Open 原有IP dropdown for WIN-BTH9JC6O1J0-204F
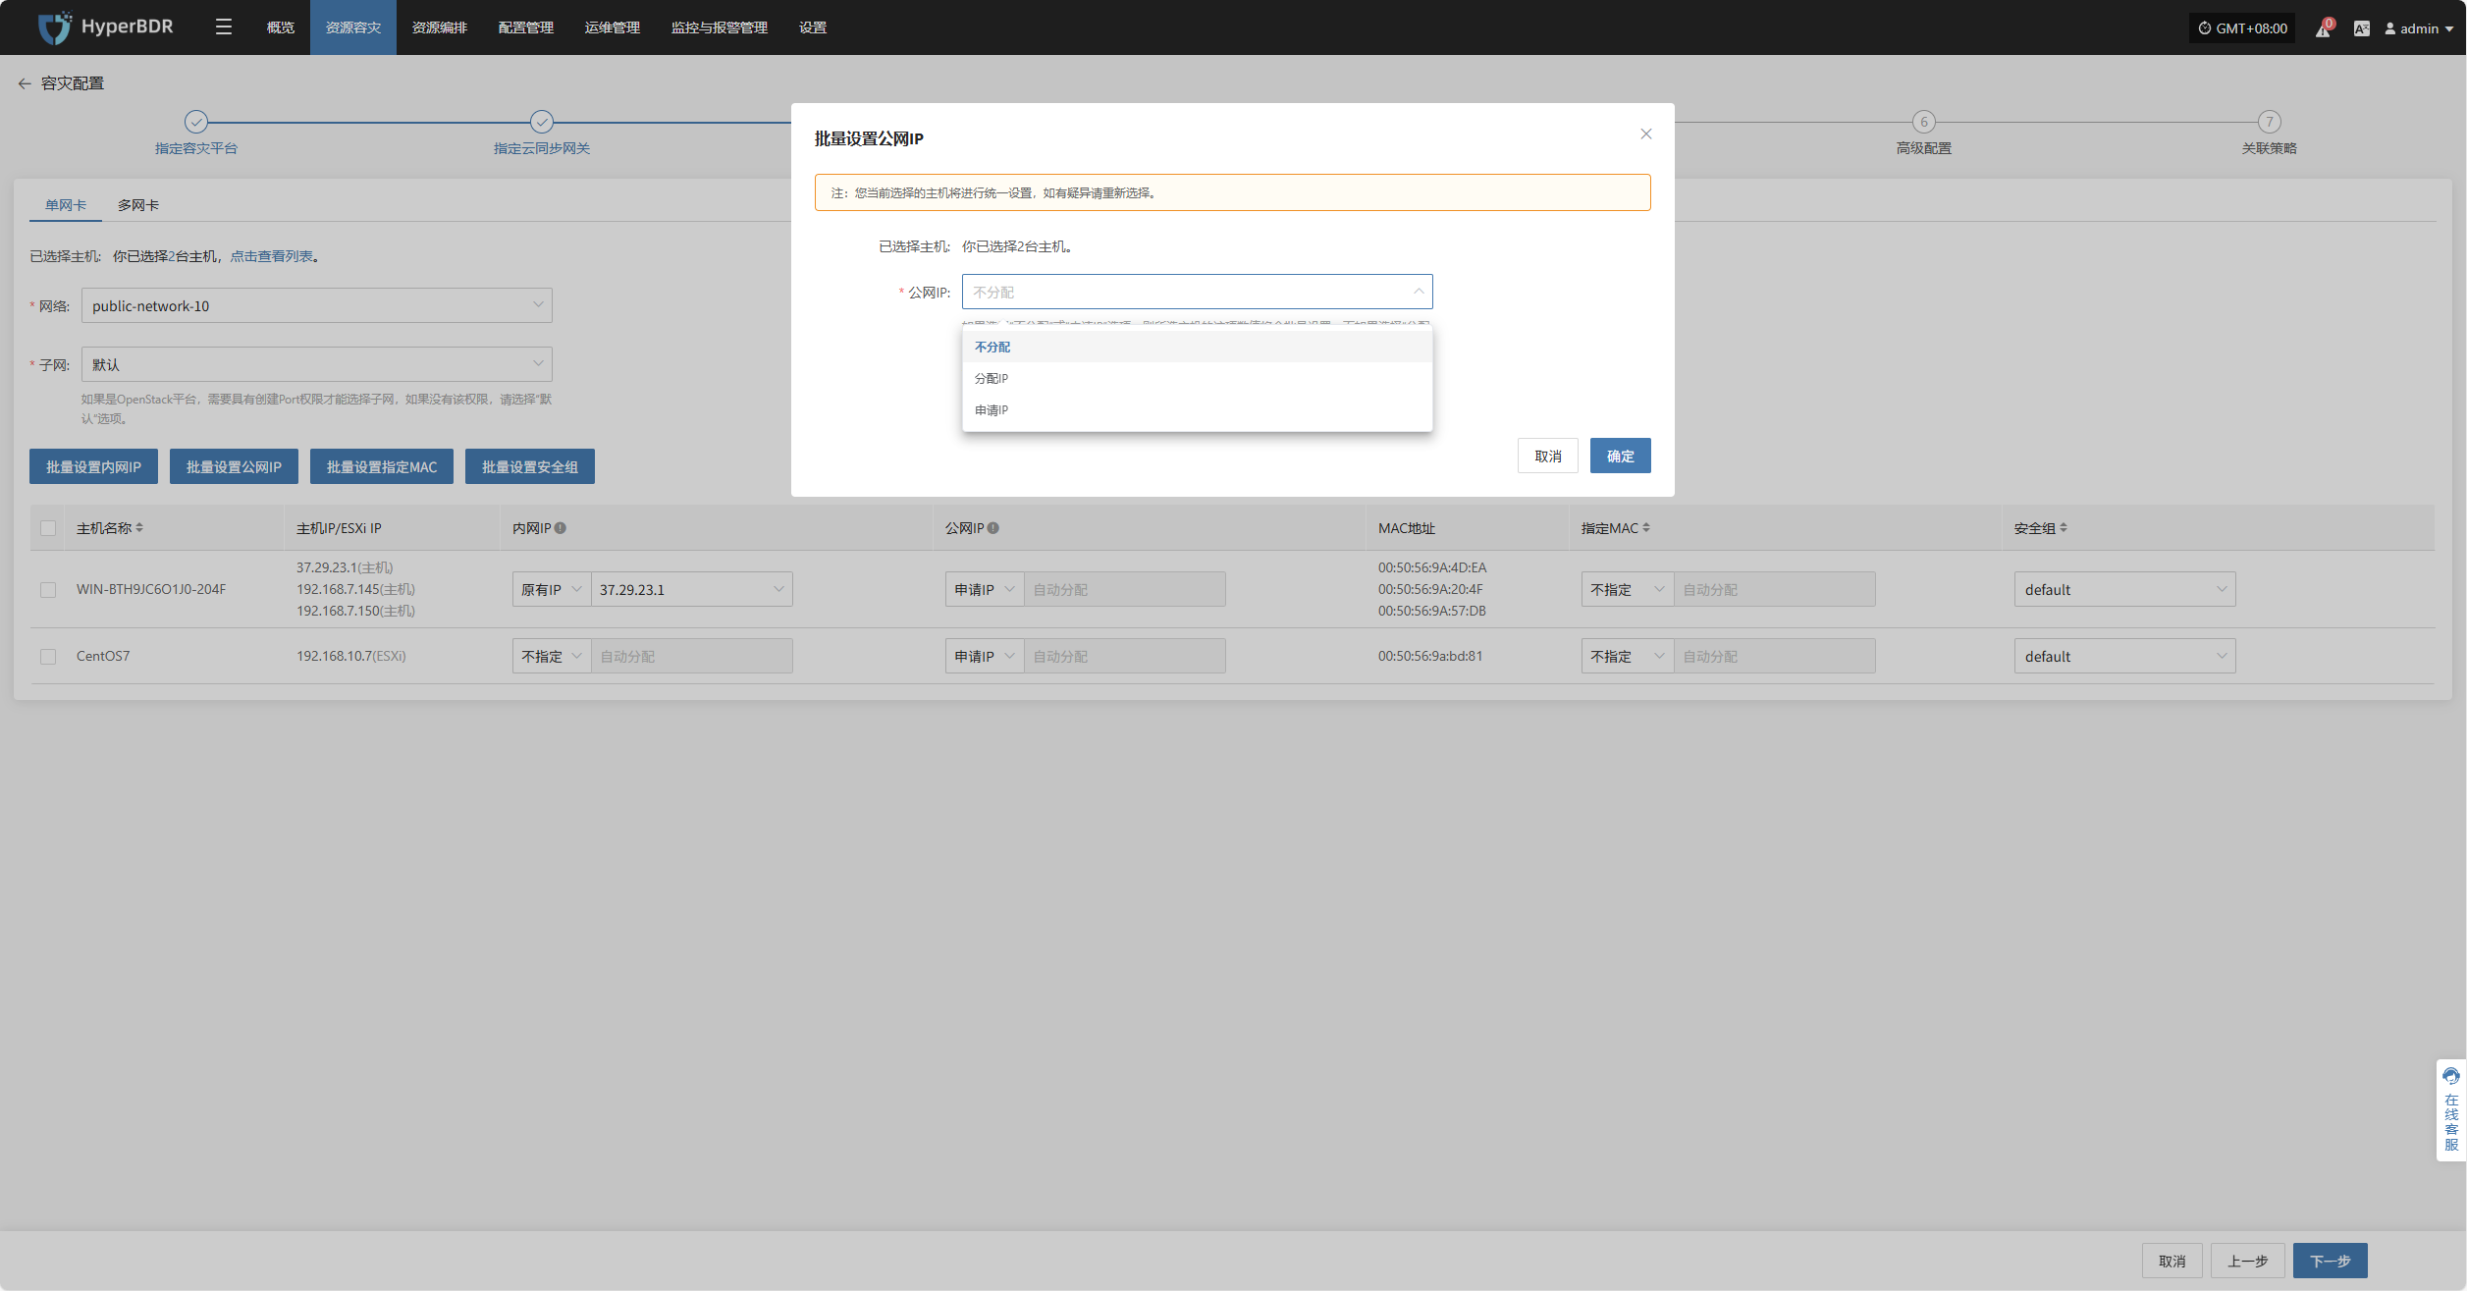 [x=552, y=589]
